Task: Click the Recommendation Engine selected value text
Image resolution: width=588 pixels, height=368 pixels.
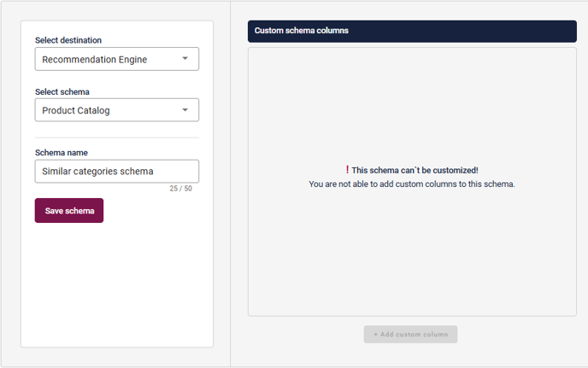Action: 94,59
